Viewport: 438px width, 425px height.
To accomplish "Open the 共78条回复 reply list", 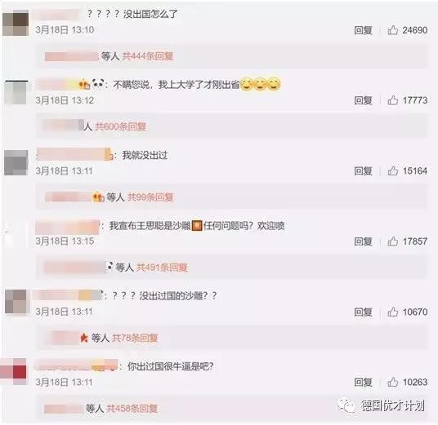I will point(135,338).
